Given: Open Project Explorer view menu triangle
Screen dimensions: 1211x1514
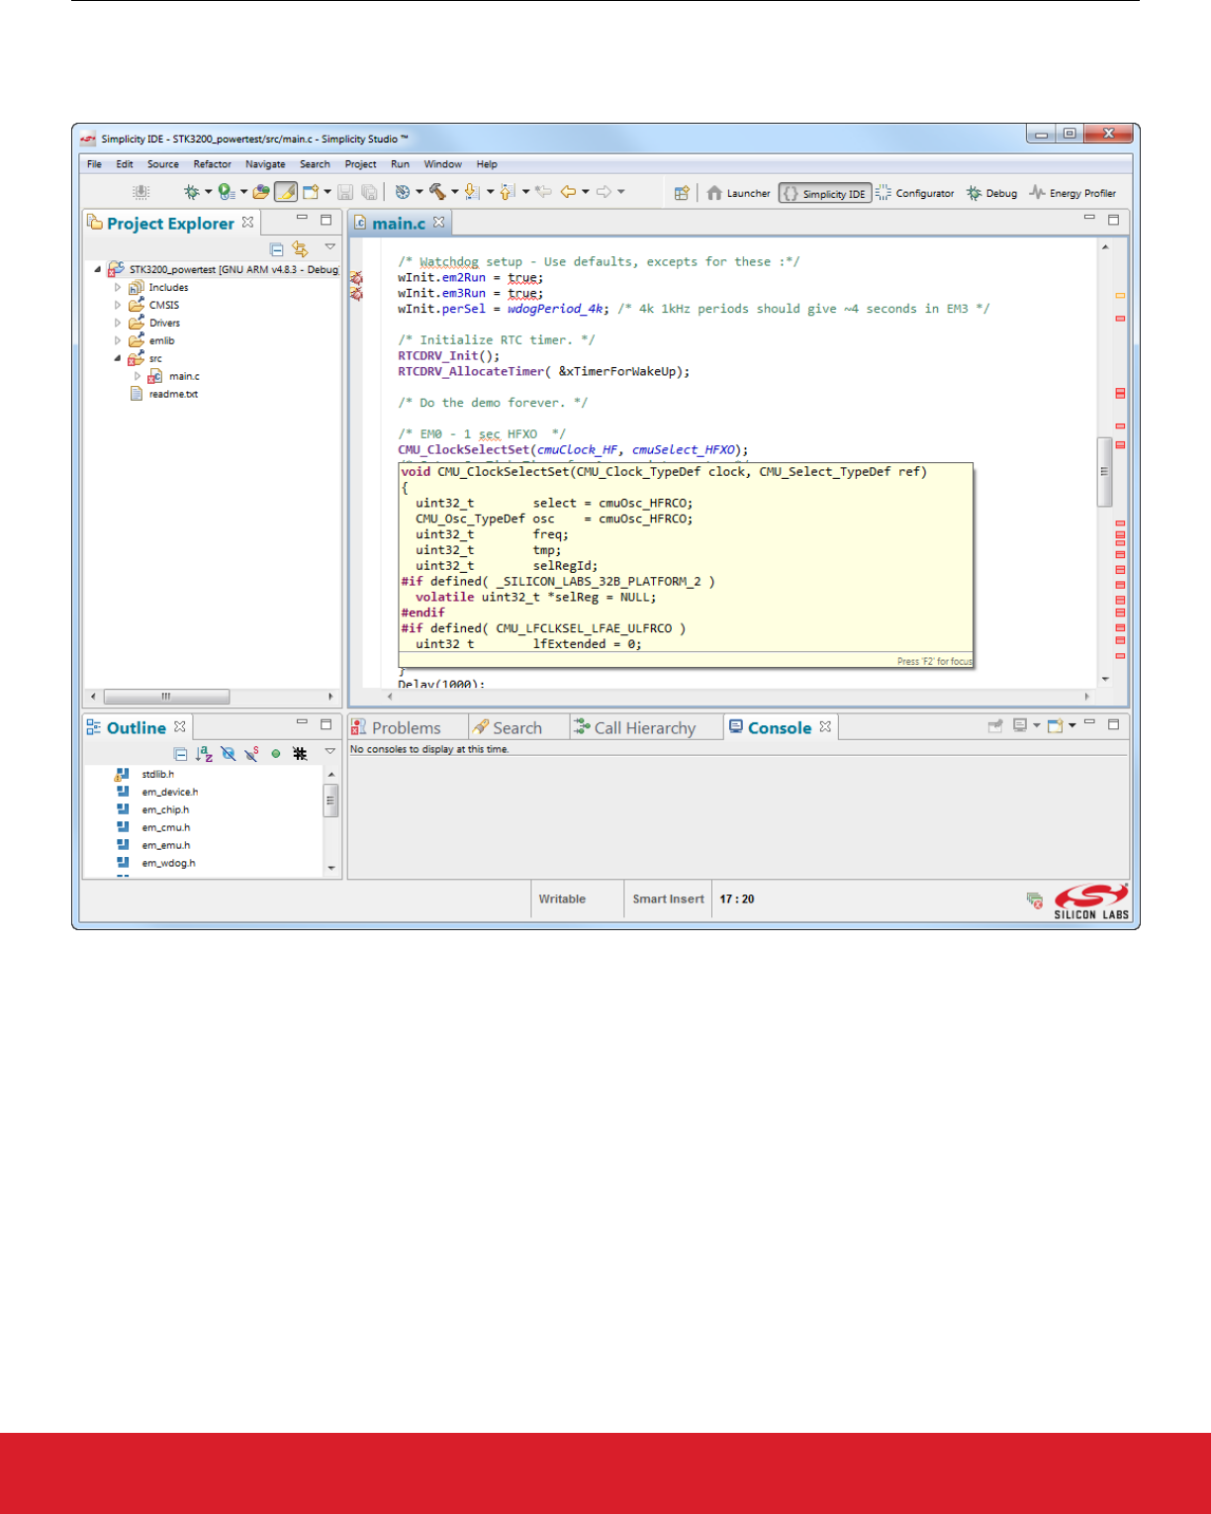Looking at the screenshot, I should click(x=330, y=247).
